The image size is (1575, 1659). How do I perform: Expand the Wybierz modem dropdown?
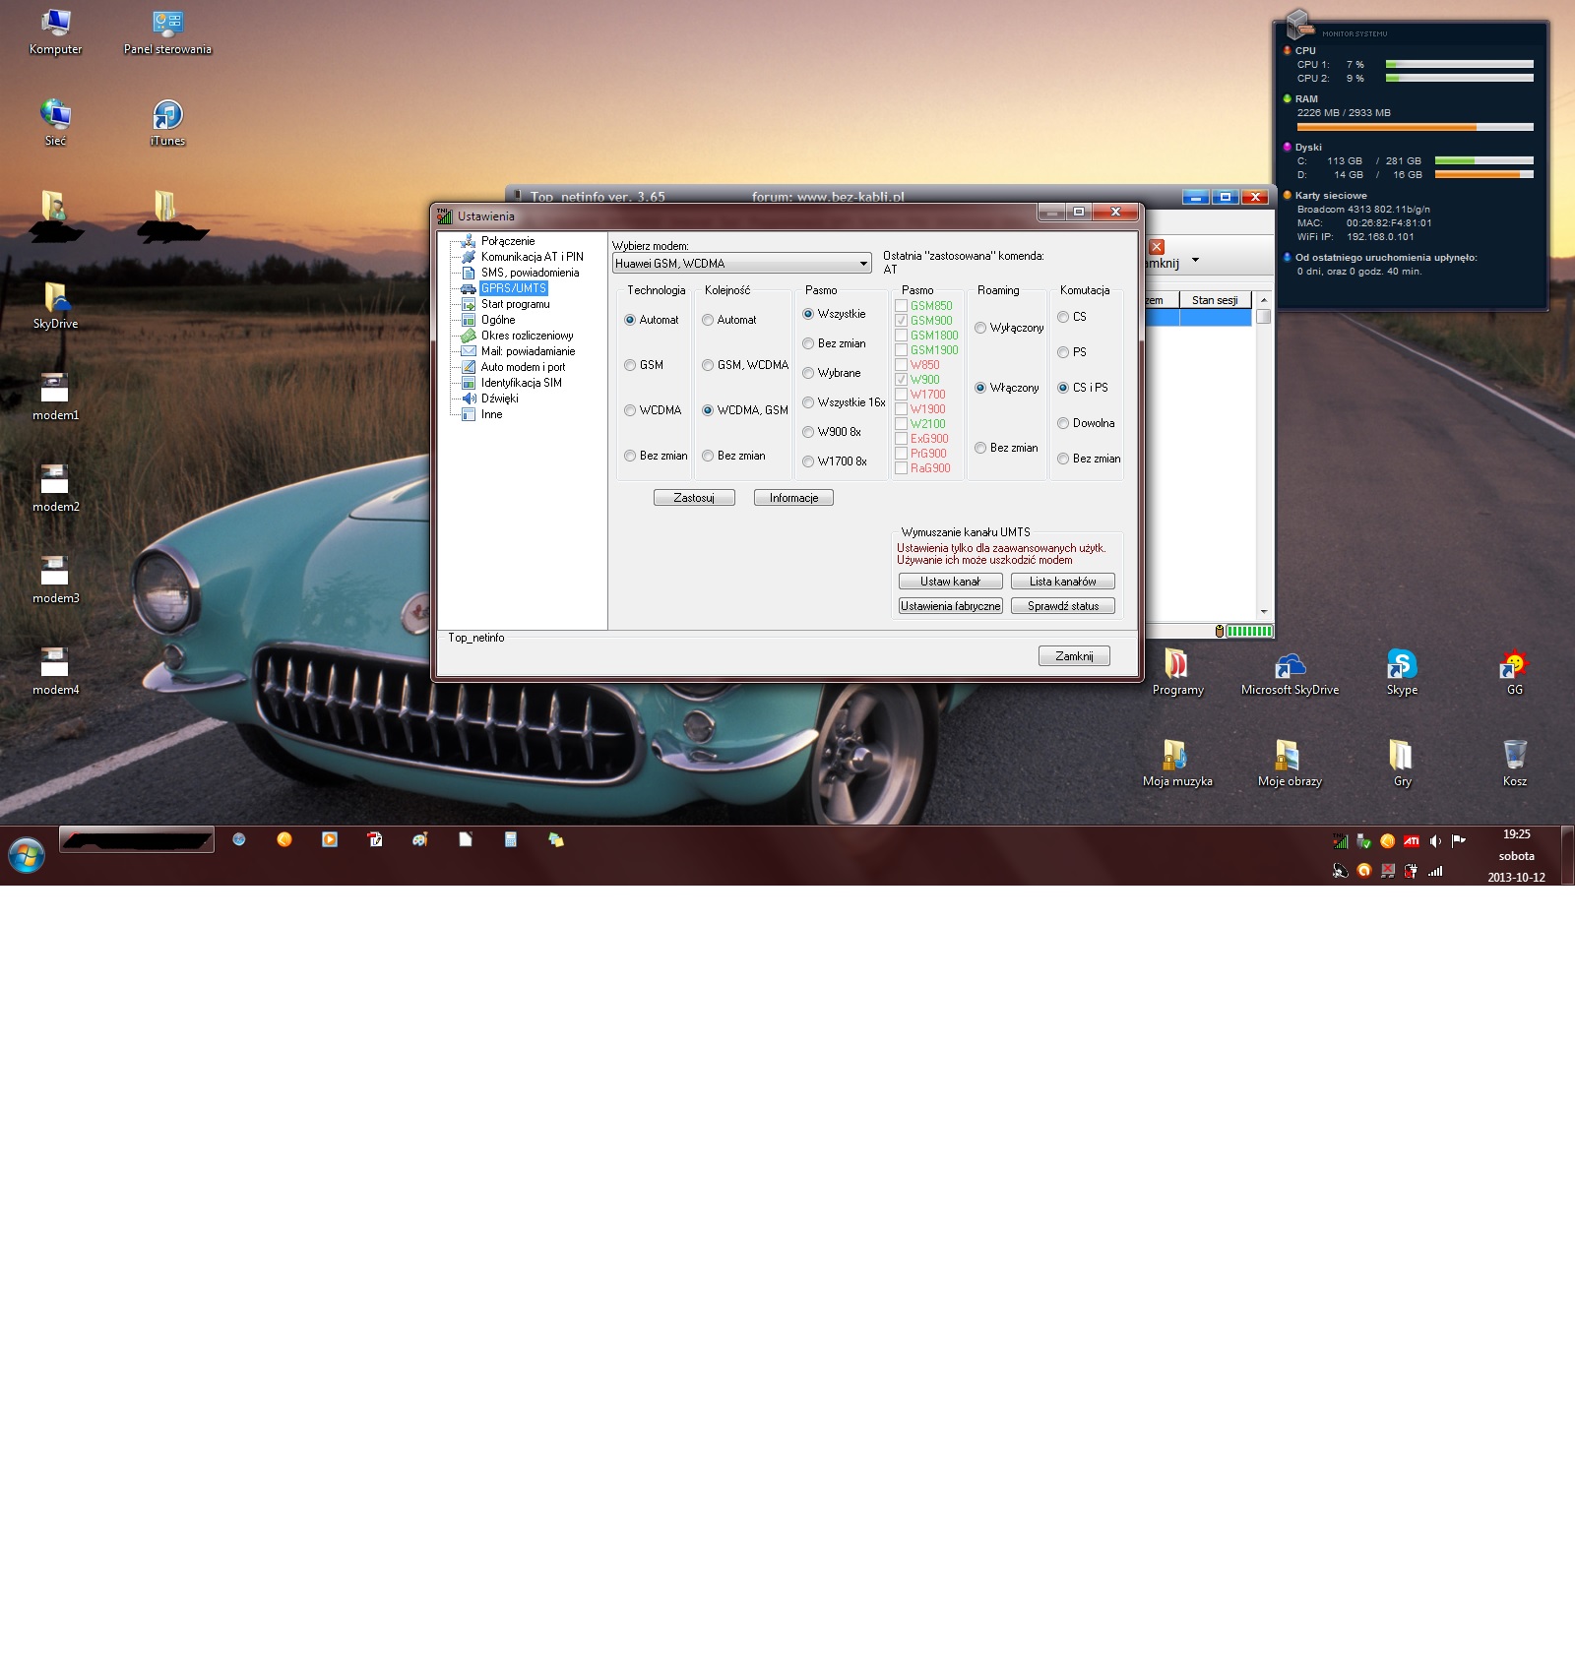[x=863, y=264]
